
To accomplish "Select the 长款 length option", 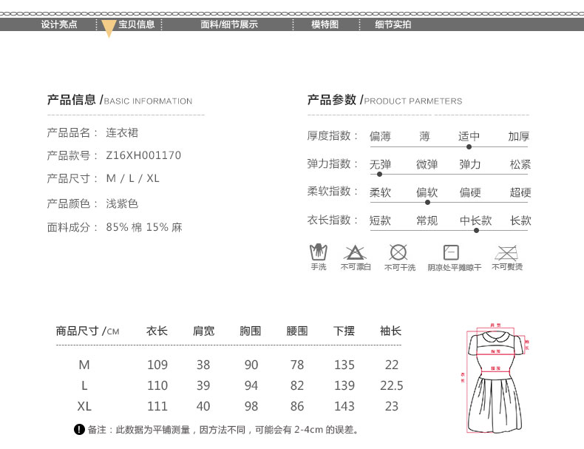I will [520, 220].
